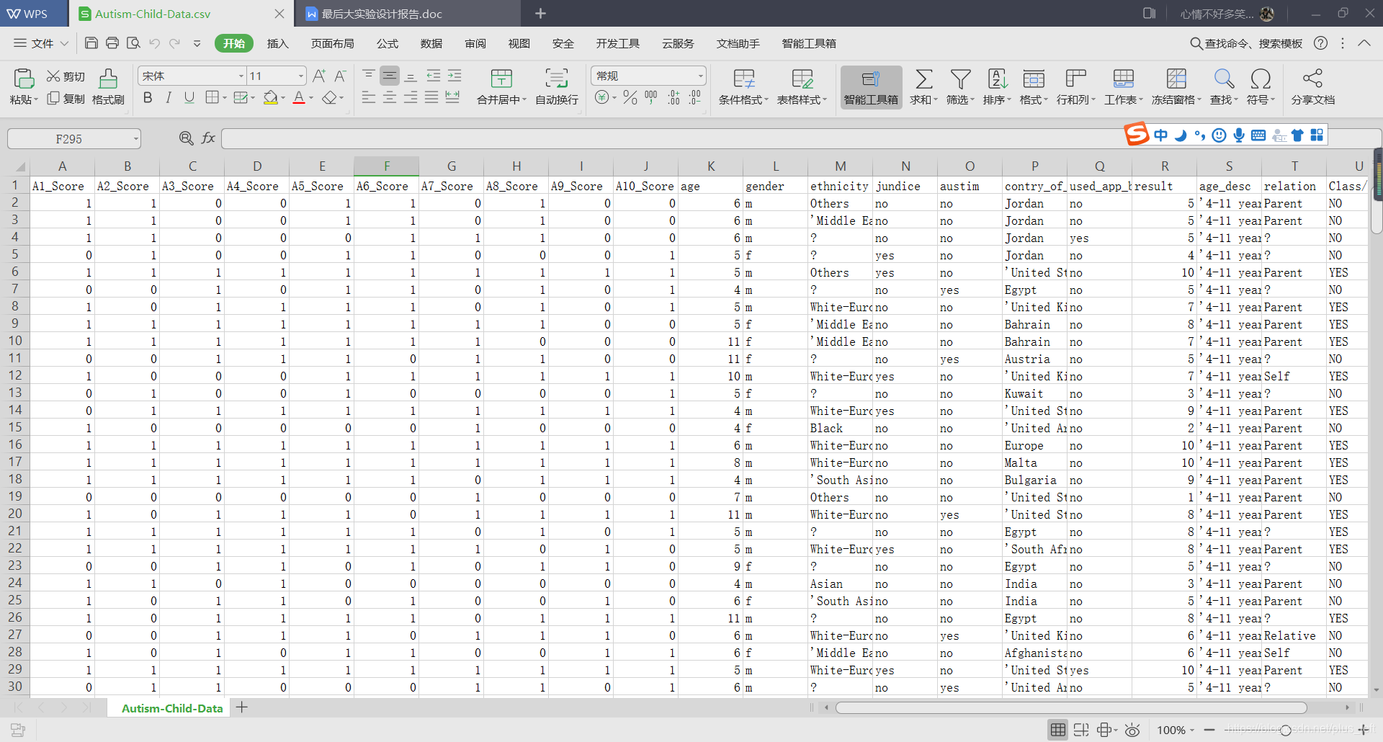Click the red font color button
This screenshot has height=742, width=1383.
point(299,97)
